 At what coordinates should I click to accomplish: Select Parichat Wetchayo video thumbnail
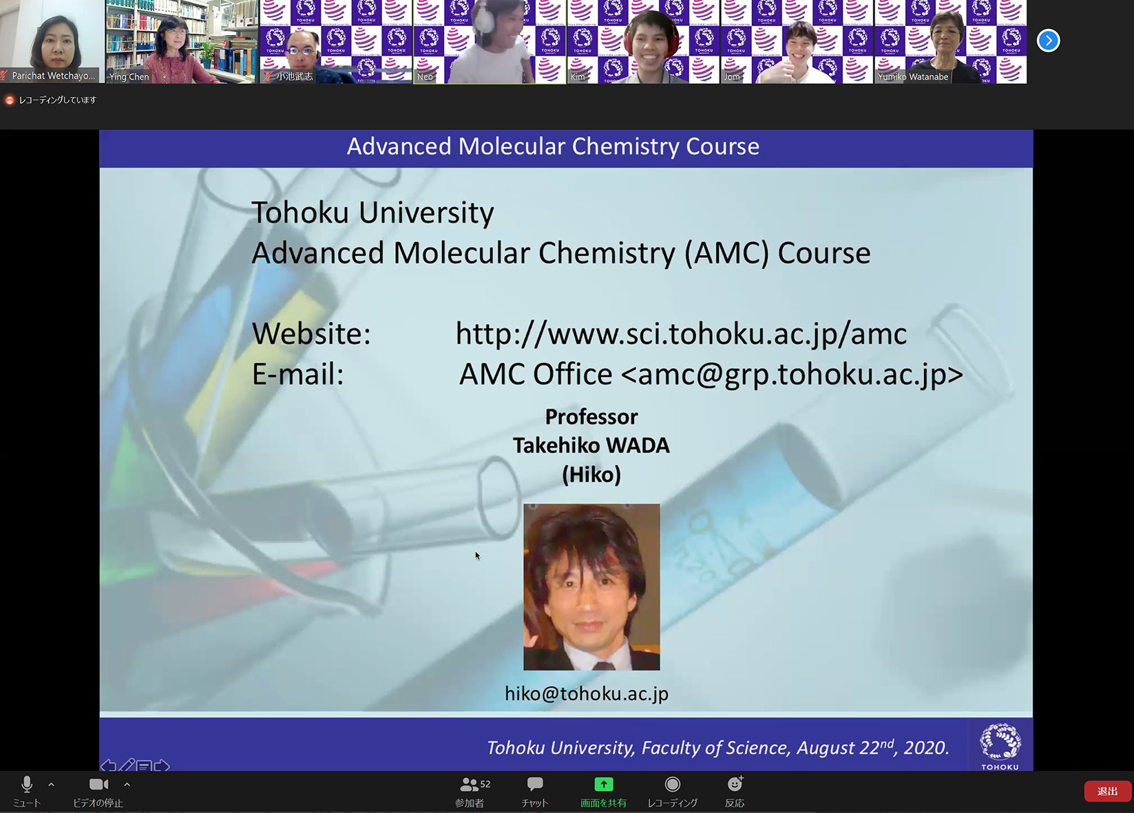[52, 41]
